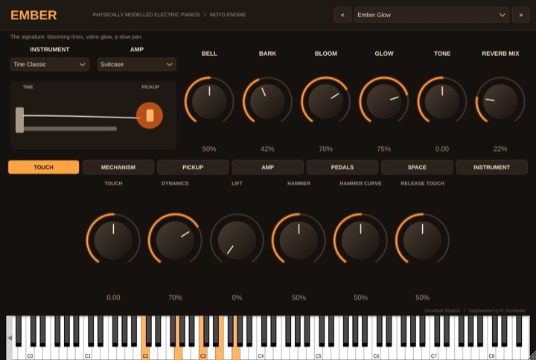Click the Reverb Mix value 22%

500,149
